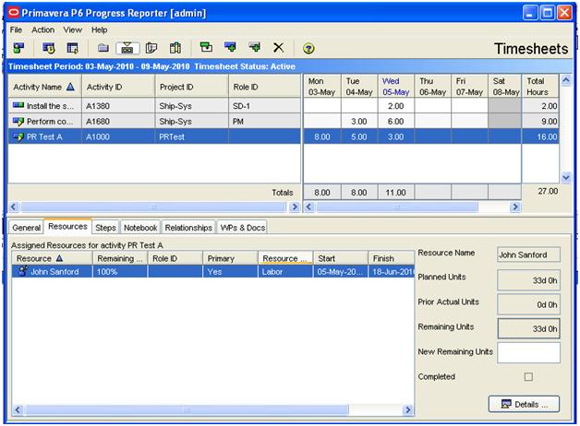Click the status icon of Install the s... row
Screen dimensions: 580x426
click(18, 105)
